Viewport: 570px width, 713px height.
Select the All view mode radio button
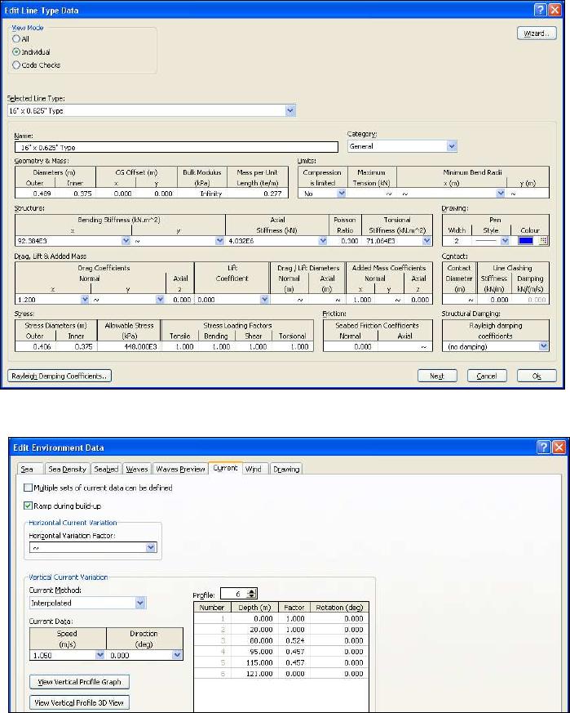(15, 38)
